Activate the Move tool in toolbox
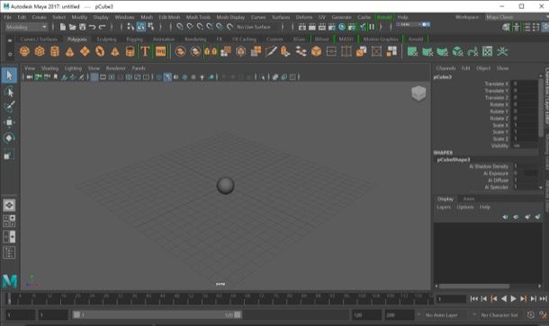The image size is (549, 326). coord(9,122)
